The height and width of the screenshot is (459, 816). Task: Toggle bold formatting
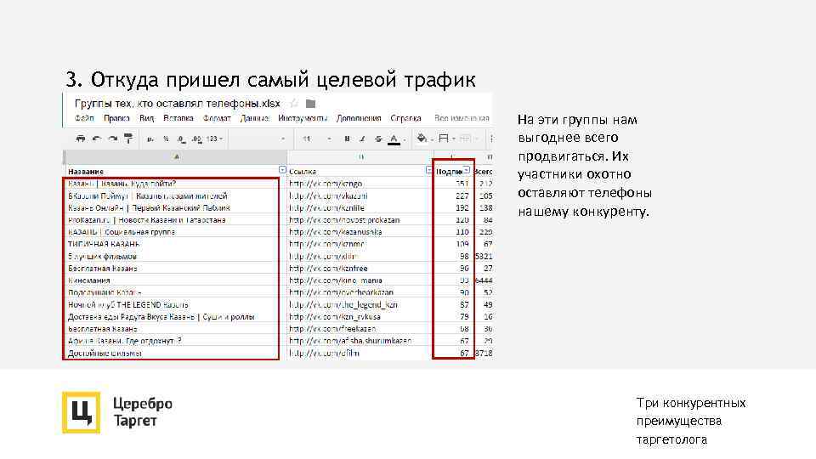pos(347,139)
